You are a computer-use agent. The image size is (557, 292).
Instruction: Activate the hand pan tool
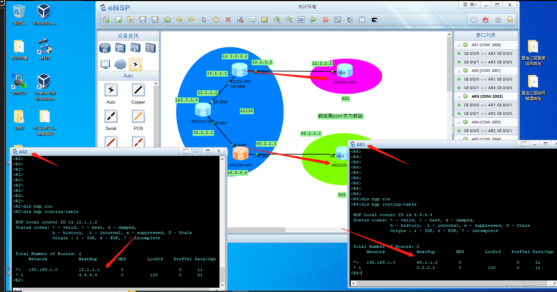pyautogui.click(x=216, y=19)
